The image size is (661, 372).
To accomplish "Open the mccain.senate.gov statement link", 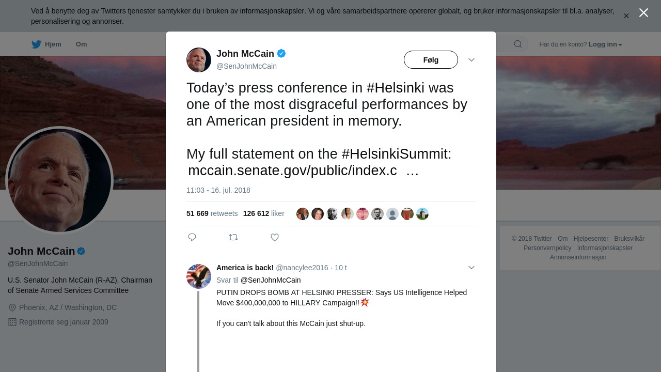I will (292, 171).
